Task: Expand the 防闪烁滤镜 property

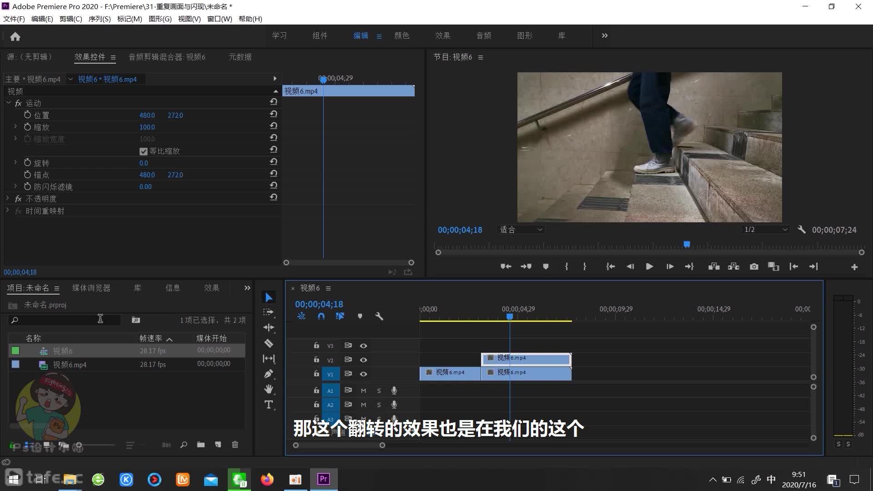Action: (x=15, y=186)
